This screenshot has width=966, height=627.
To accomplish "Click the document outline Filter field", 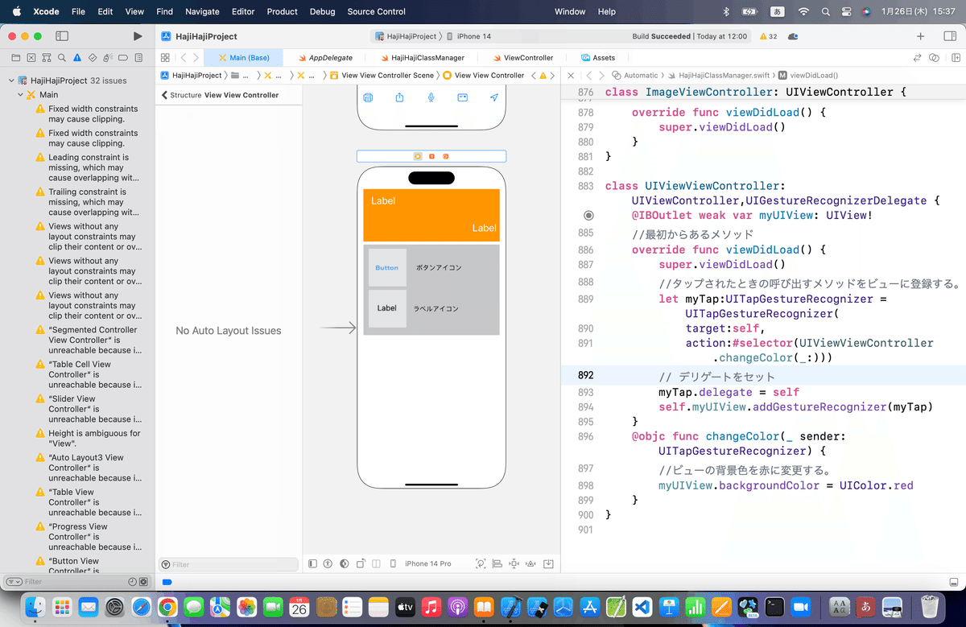I will (229, 564).
